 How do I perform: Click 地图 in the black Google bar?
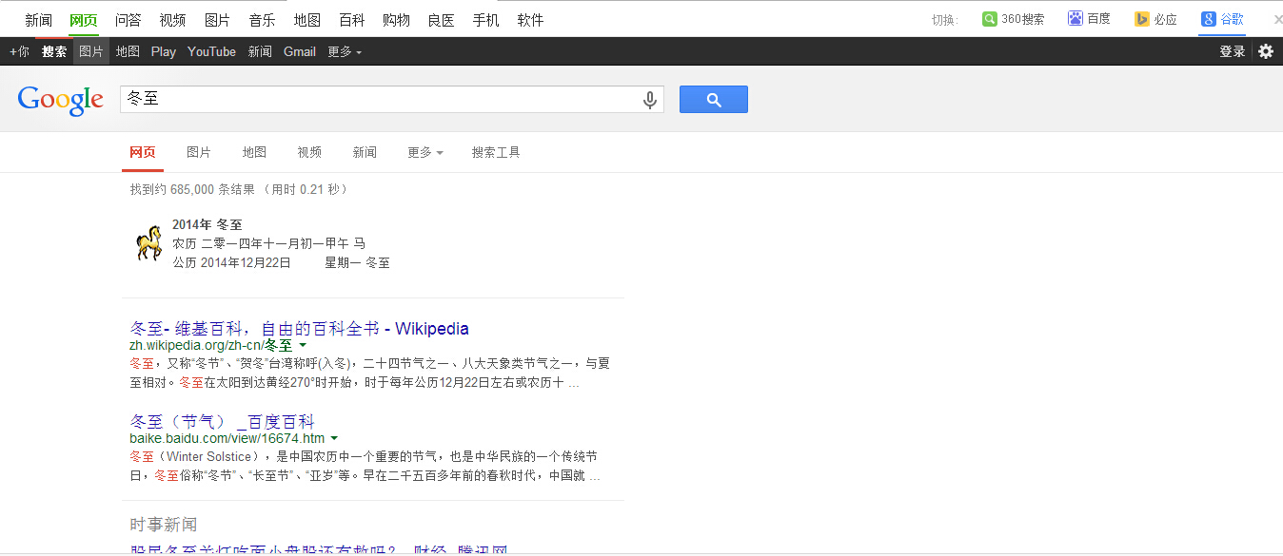click(x=128, y=51)
